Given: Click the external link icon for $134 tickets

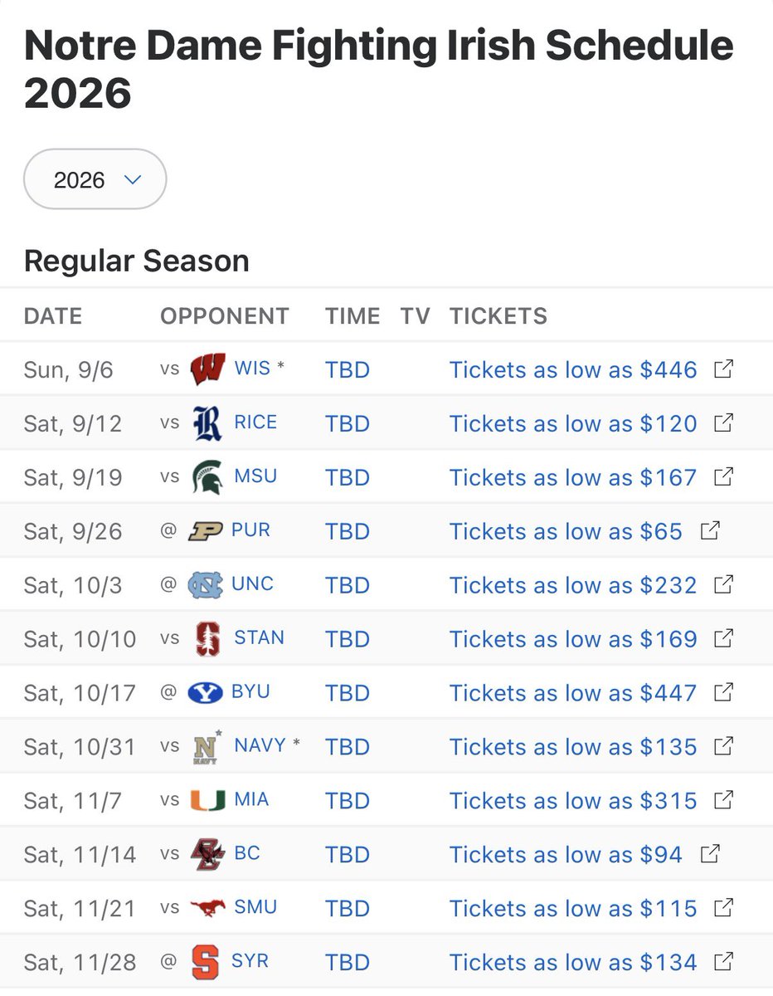Looking at the screenshot, I should [x=723, y=962].
